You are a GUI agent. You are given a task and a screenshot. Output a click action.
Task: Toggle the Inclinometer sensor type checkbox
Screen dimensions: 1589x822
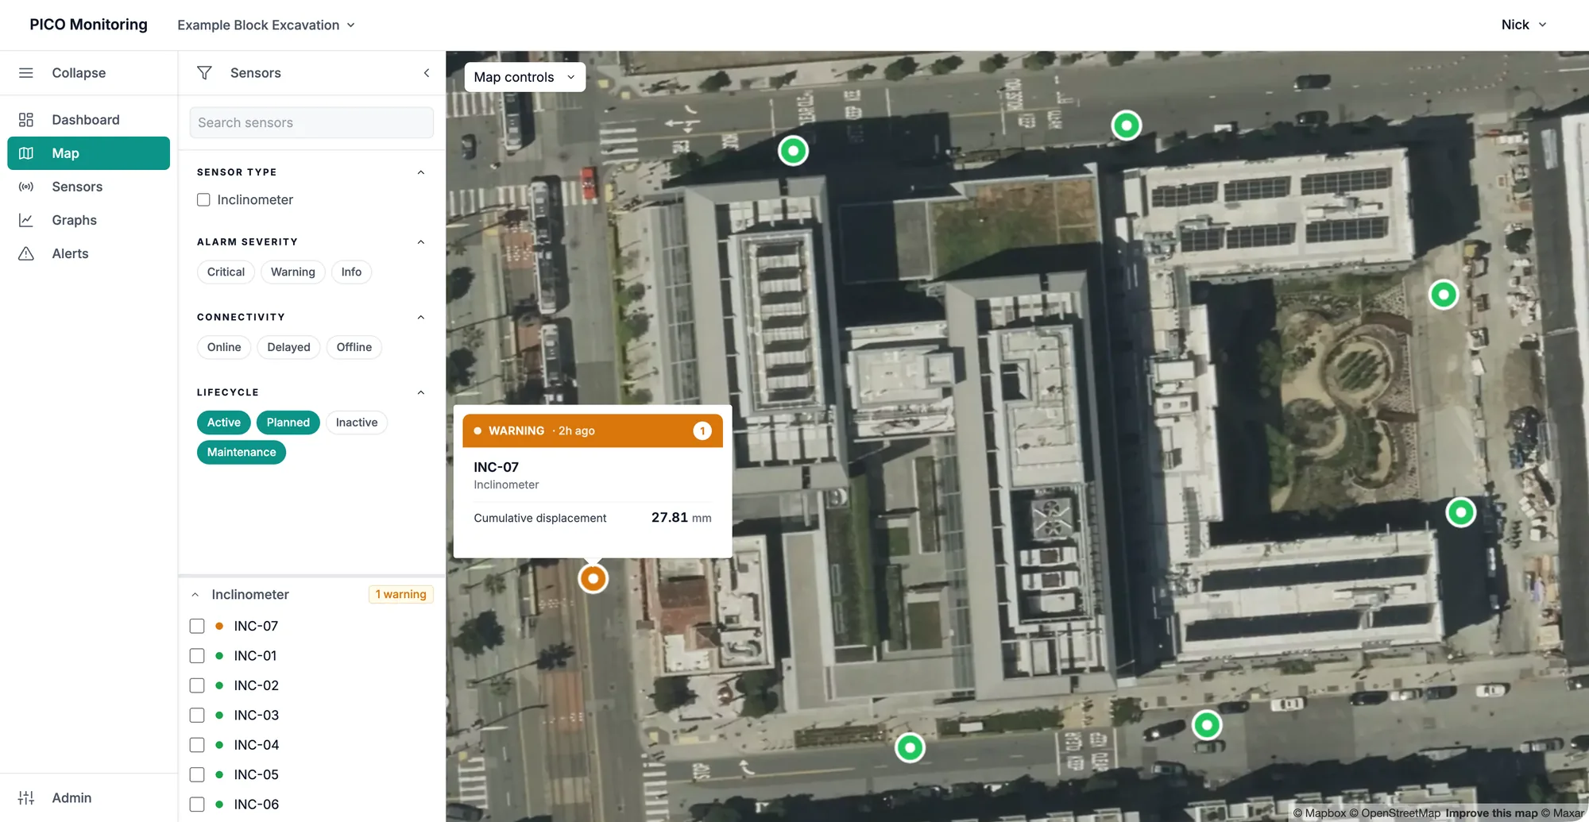(x=203, y=200)
